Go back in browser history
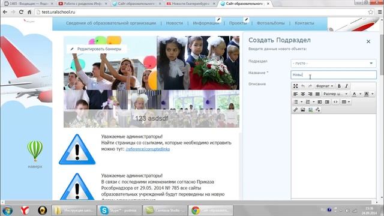The width and height of the screenshot is (384, 216). pyautogui.click(x=5, y=12)
